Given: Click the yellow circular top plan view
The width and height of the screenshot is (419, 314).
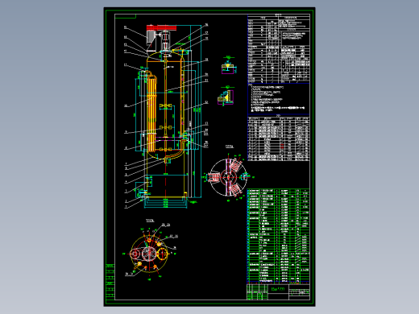Looking at the screenshot, I should point(150,254).
